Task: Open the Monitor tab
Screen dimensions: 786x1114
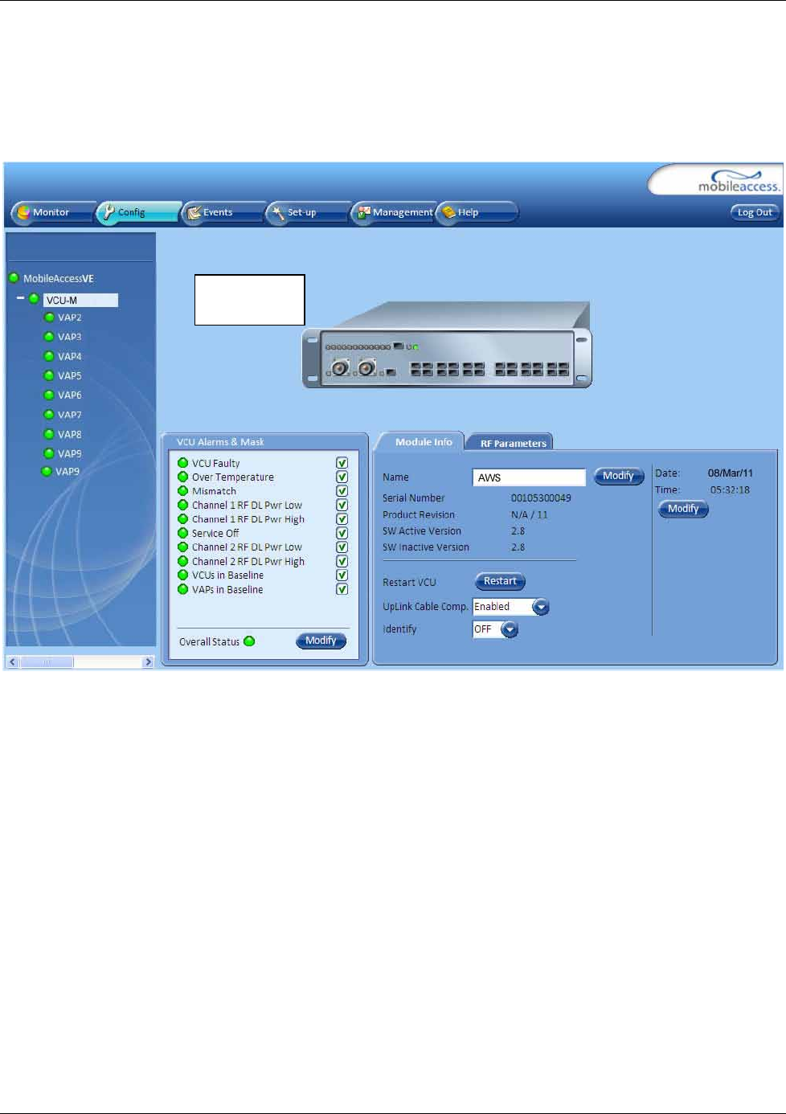Action: click(53, 212)
